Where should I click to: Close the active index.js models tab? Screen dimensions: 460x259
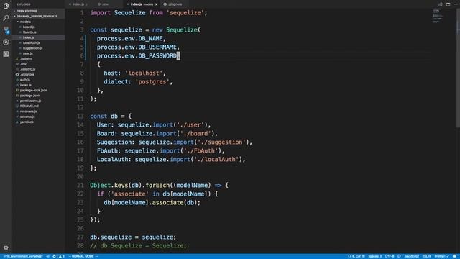pos(157,4)
